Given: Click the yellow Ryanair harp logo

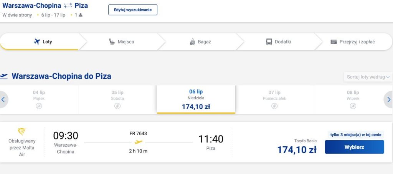Looking at the screenshot, I should (22, 131).
